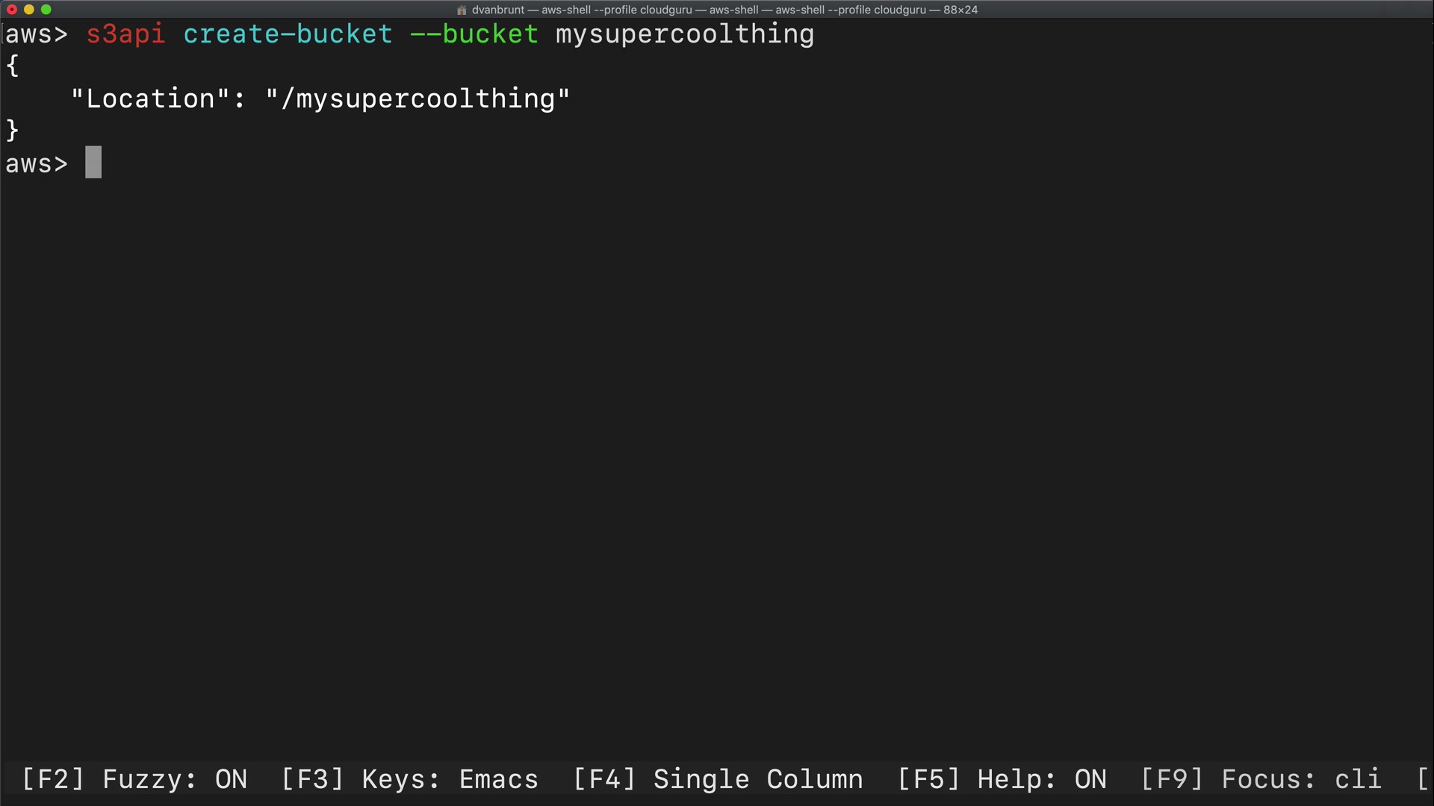Click the window title text in title bar
Screen dimensions: 1434x806
pos(724,10)
